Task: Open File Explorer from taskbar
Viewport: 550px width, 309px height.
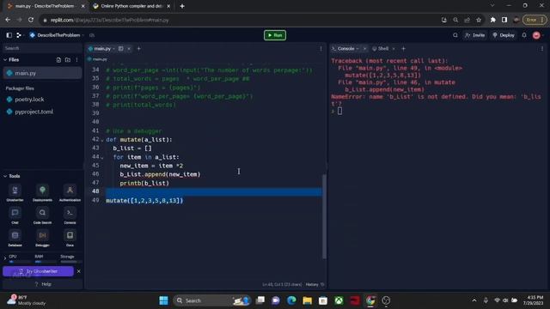Action: [308, 300]
